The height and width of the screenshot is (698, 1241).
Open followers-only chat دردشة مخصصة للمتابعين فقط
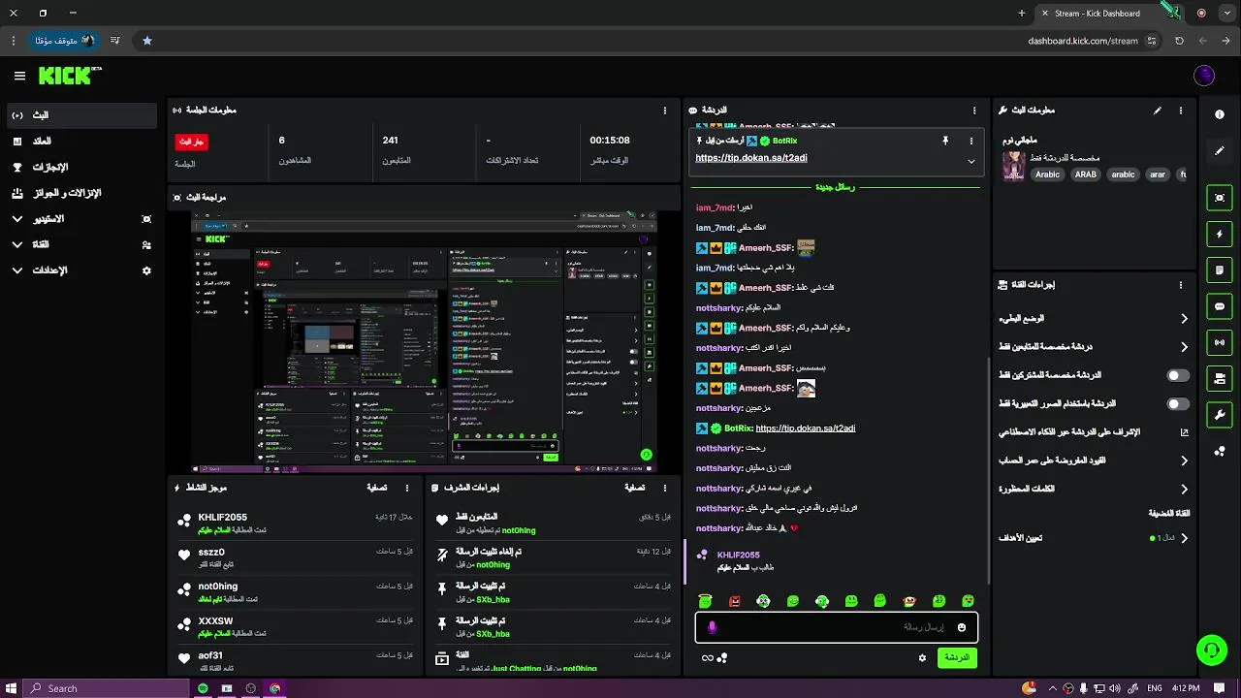tap(1094, 347)
